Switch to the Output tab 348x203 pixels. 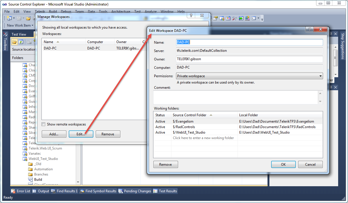click(41, 191)
